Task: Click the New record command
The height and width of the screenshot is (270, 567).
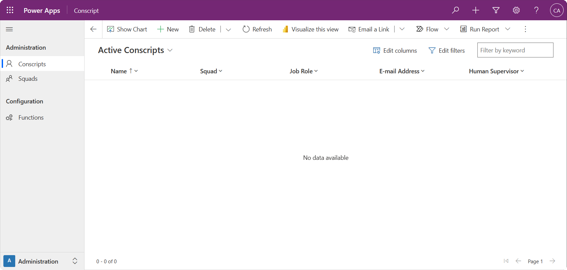Action: tap(168, 29)
